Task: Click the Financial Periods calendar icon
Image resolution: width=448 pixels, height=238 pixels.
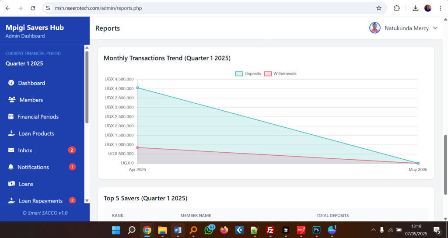Action: [x=11, y=117]
